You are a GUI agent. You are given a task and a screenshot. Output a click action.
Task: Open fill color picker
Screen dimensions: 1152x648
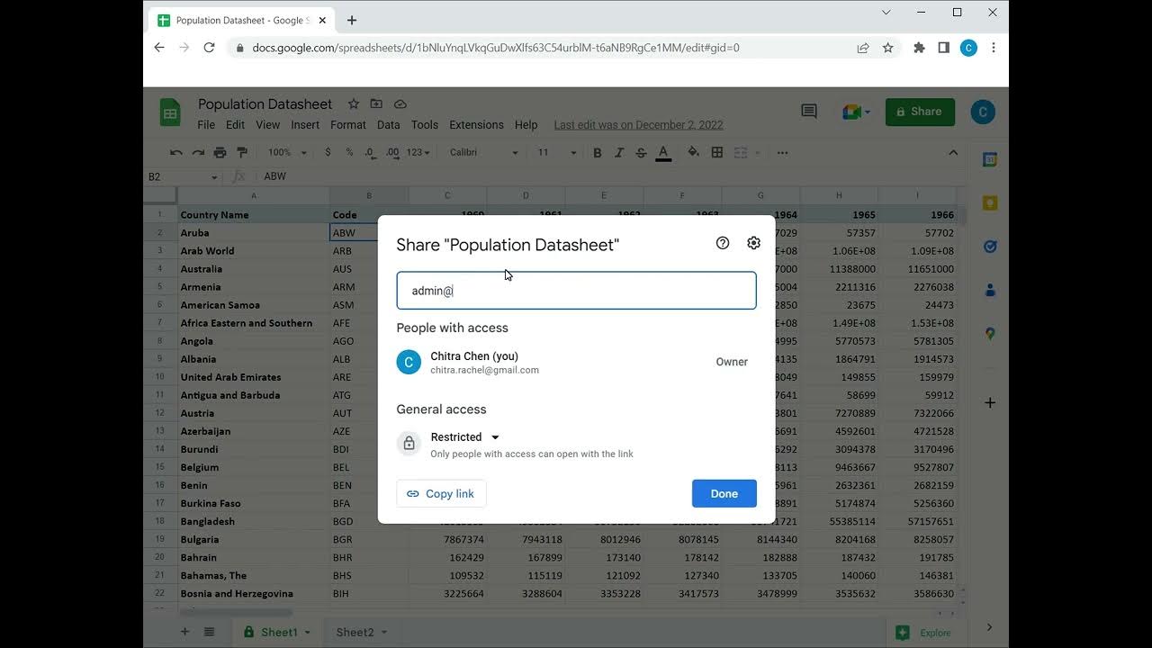click(x=693, y=153)
